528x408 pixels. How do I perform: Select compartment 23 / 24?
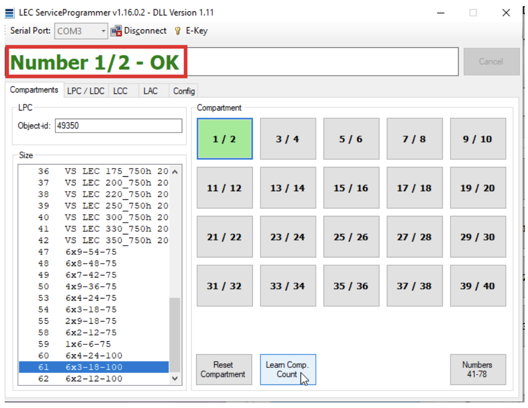288,237
